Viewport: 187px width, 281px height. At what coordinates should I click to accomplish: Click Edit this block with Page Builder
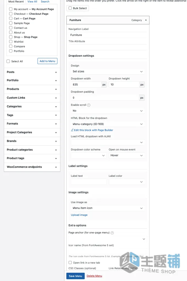(x=93, y=130)
